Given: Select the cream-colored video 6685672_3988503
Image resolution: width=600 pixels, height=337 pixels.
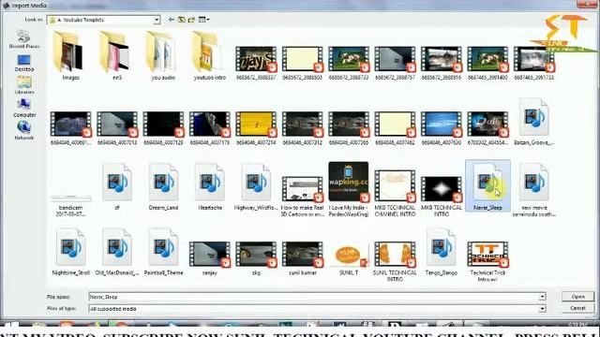Looking at the screenshot, I should (302, 63).
